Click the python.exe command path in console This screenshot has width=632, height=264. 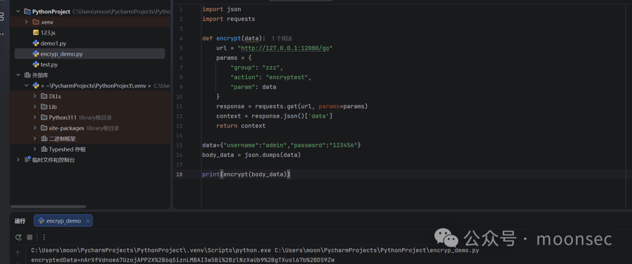coord(152,251)
